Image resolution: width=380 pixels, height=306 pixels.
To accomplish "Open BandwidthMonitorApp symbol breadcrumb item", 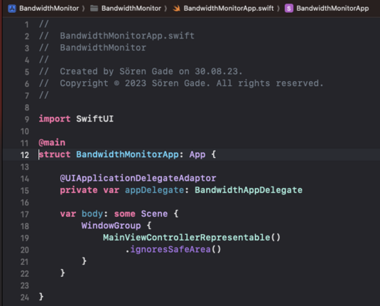I will (332, 9).
